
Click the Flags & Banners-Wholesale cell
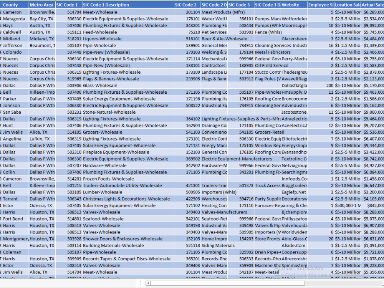pyautogui.click(x=128, y=79)
